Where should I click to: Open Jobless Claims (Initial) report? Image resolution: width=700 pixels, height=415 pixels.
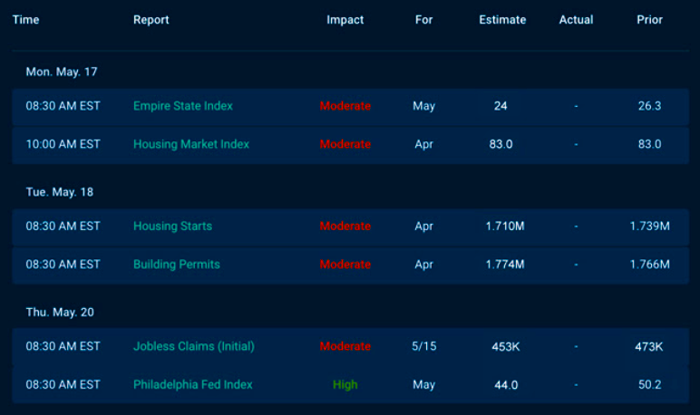tap(193, 346)
